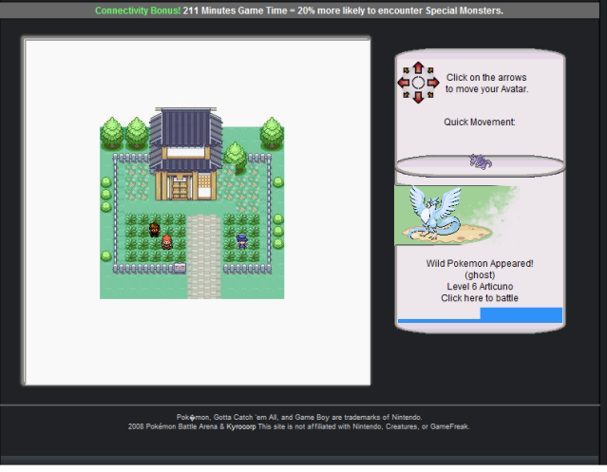Click the "Click on the arrows" instruction text
607x472 pixels.
(x=486, y=77)
